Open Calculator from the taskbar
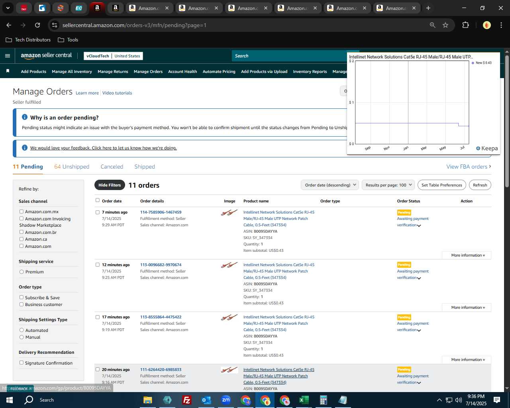 point(323,400)
